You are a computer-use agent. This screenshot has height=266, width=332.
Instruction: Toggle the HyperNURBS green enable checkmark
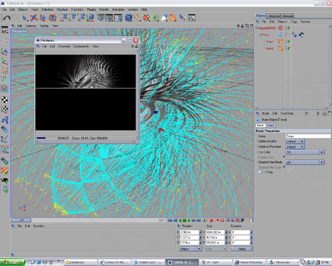(x=289, y=28)
